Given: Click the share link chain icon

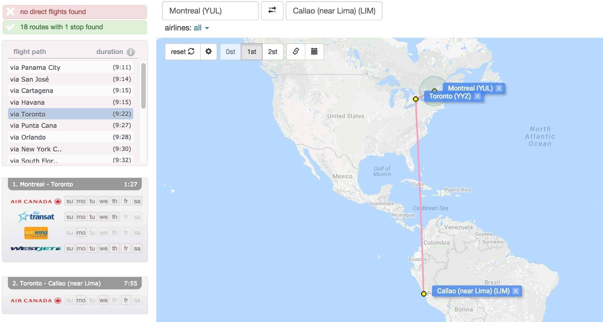Looking at the screenshot, I should pos(296,52).
